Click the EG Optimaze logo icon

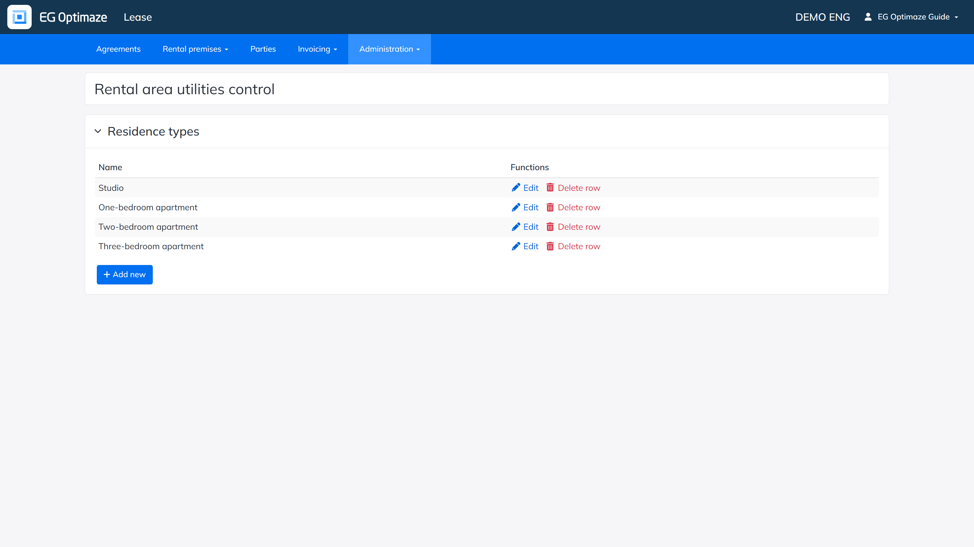[19, 17]
